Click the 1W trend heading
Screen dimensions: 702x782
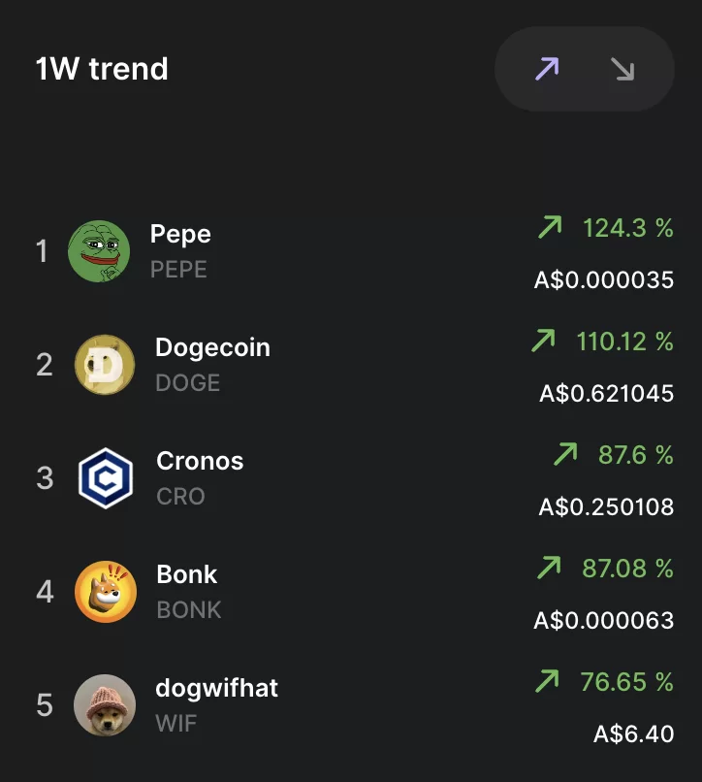tap(102, 68)
